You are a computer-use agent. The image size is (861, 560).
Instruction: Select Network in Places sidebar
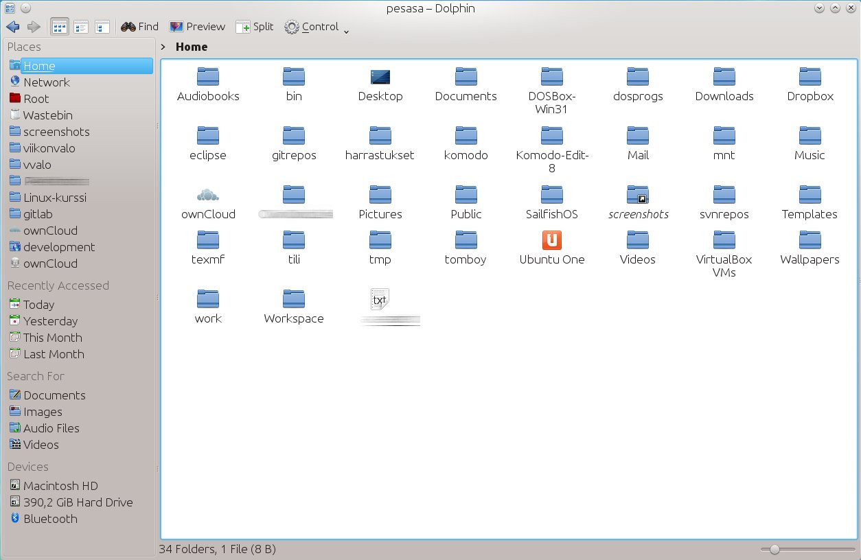pos(39,82)
